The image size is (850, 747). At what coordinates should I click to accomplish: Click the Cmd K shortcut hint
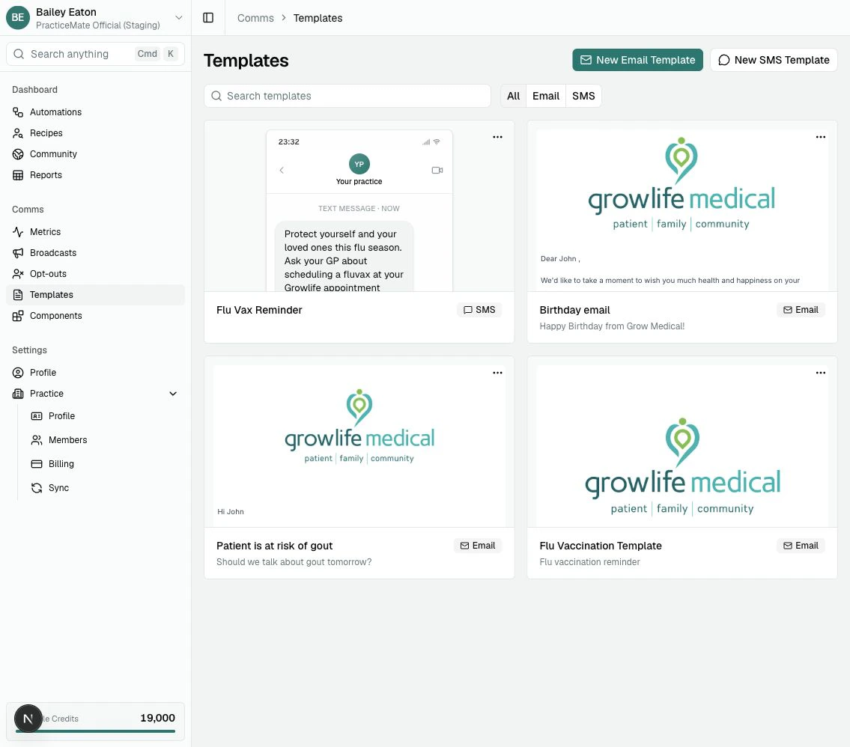point(156,54)
